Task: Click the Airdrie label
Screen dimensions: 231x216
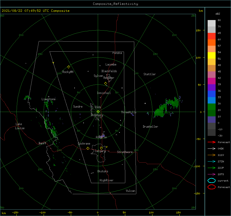Action: pos(101,137)
